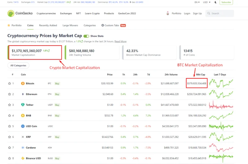The height and width of the screenshot is (164, 248).
Task: Click Buy button for Bitcoin
Action: tap(57, 83)
